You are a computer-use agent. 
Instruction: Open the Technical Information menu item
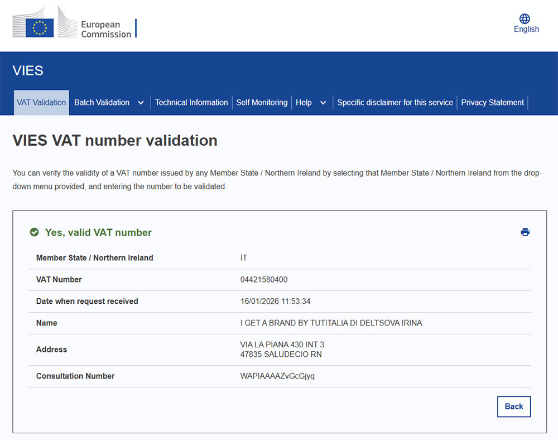191,102
